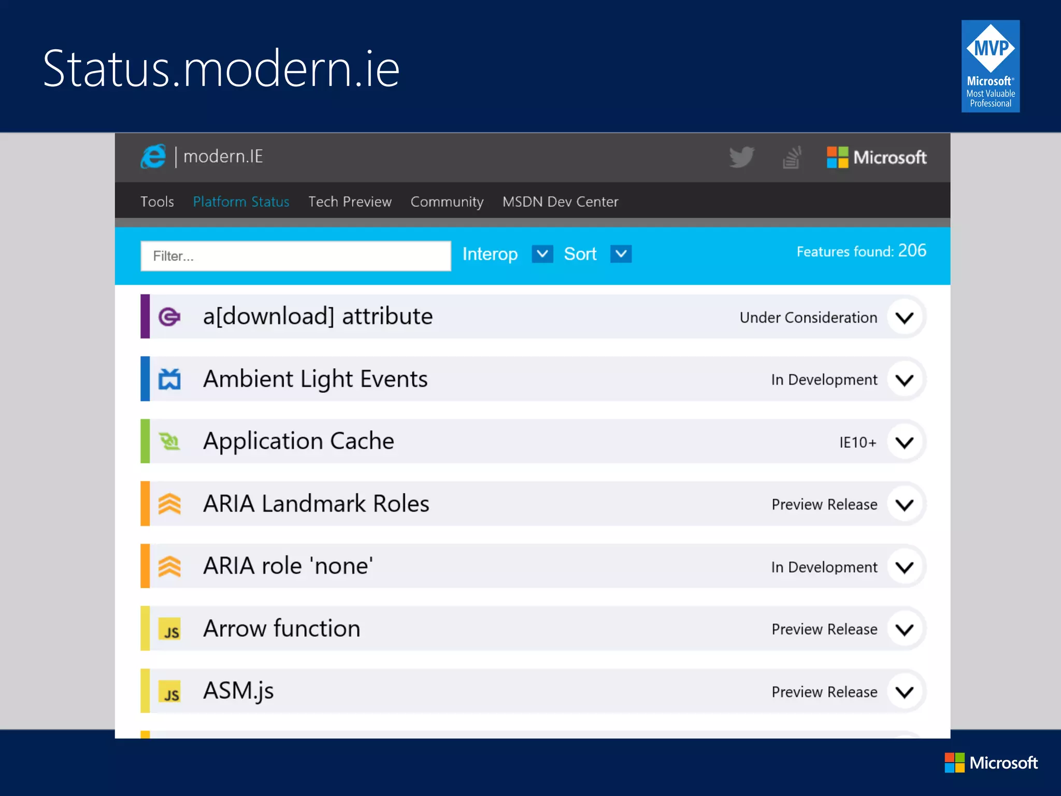Open the ARIA Landmark Roles title
This screenshot has width=1061, height=796.
tap(316, 503)
